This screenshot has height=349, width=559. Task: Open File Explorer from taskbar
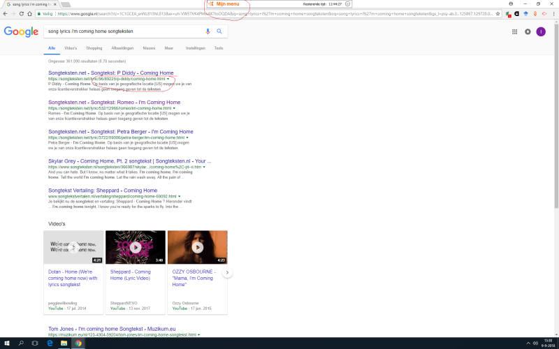click(x=64, y=343)
